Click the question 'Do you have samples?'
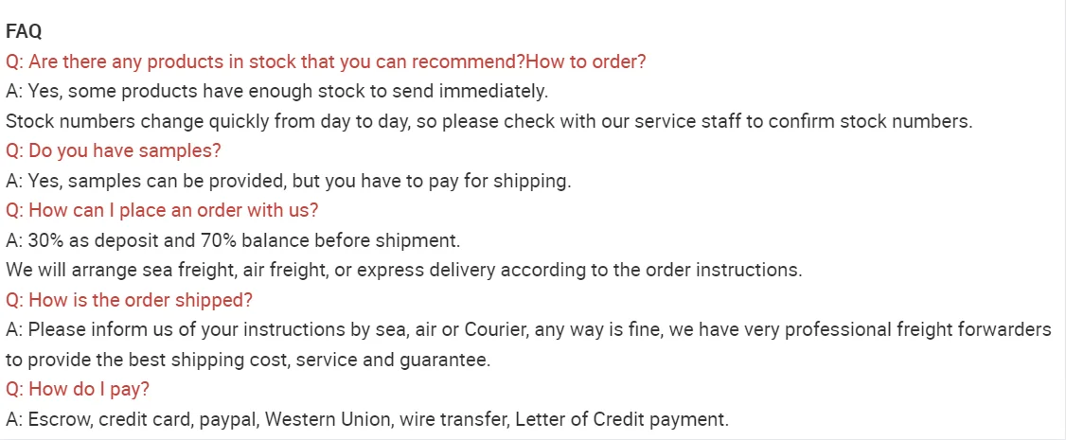Viewport: 1066px width, 440px height. [x=114, y=150]
